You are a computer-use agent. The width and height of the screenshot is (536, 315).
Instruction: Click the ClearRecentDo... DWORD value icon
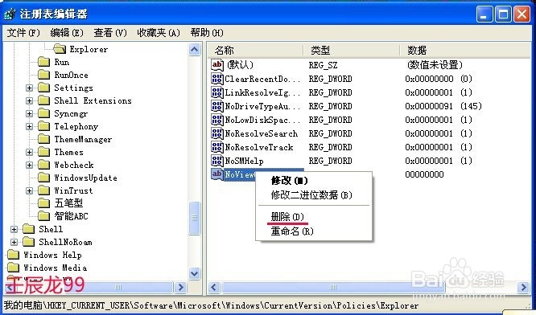(217, 79)
